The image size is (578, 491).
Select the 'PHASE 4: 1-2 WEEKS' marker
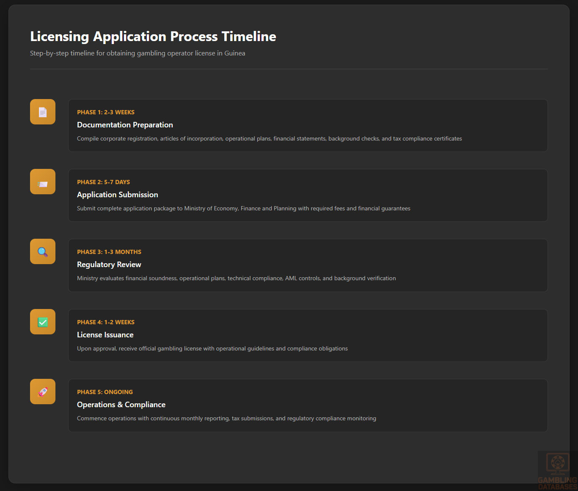click(x=105, y=322)
